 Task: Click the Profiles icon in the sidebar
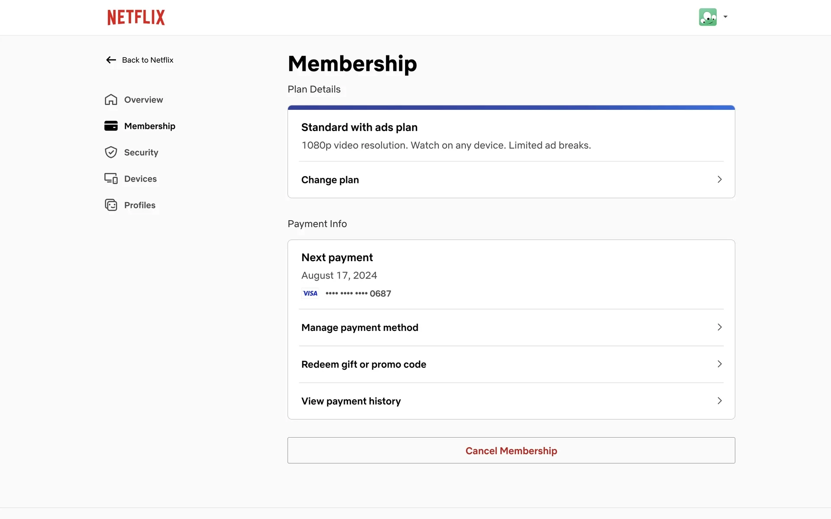[x=111, y=205]
